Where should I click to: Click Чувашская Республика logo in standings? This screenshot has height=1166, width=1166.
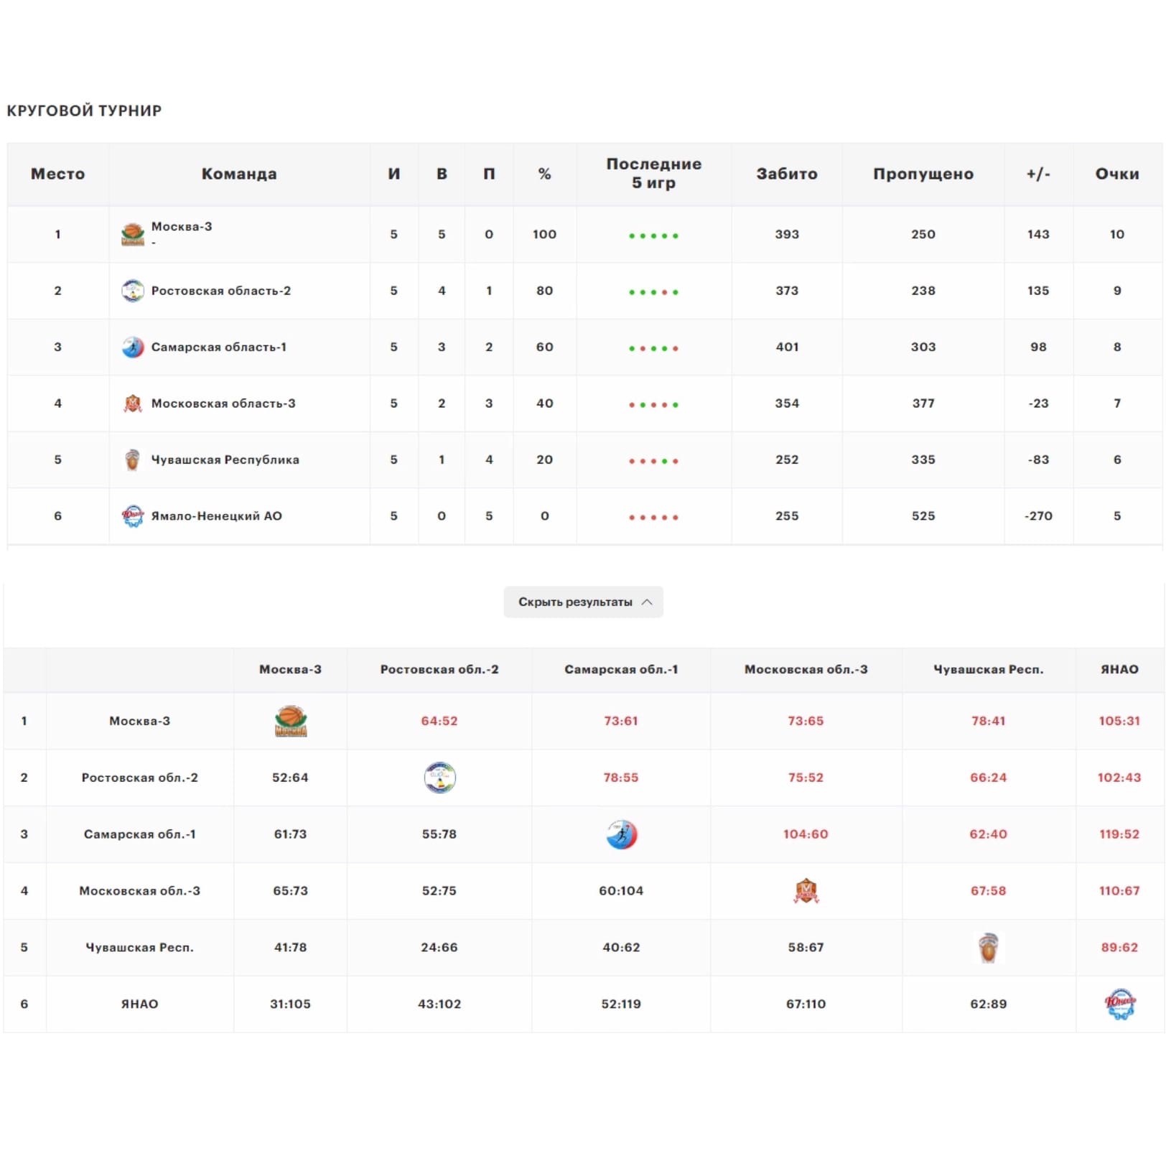click(x=133, y=460)
